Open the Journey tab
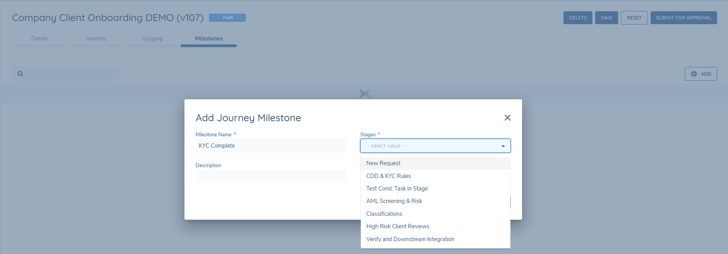 point(96,39)
